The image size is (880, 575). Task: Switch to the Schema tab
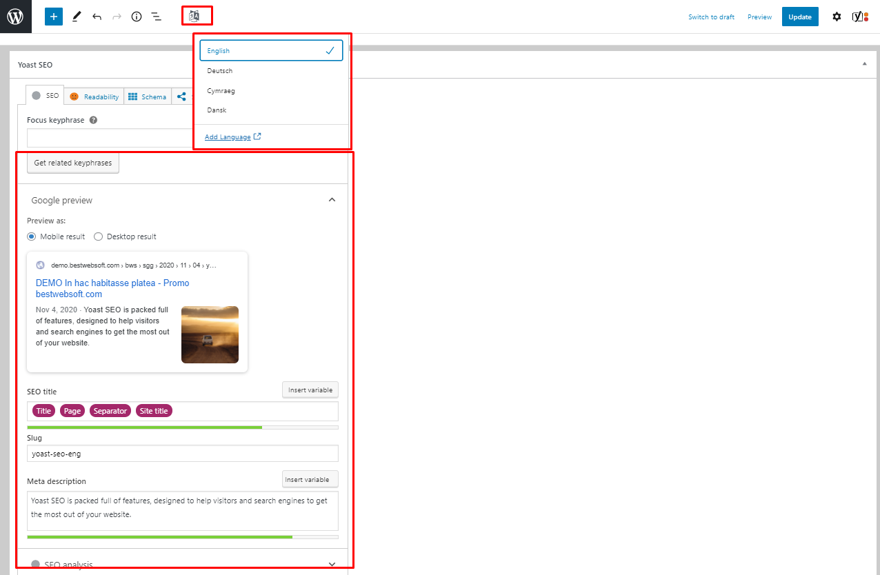coord(148,97)
